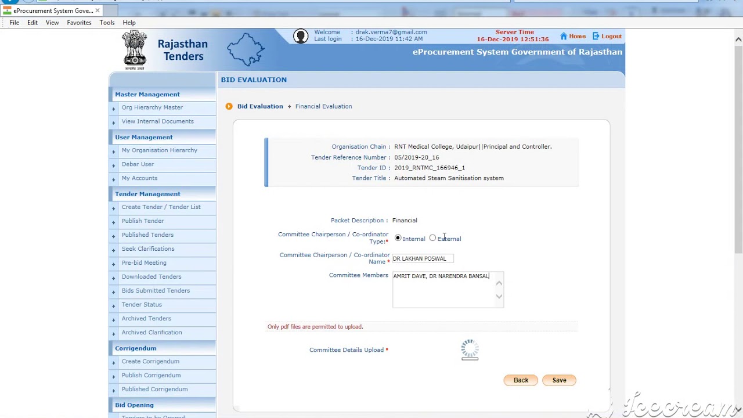
Task: Click the Logout link
Action: (x=611, y=36)
